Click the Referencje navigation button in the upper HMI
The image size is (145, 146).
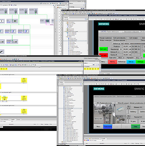(x=122, y=62)
